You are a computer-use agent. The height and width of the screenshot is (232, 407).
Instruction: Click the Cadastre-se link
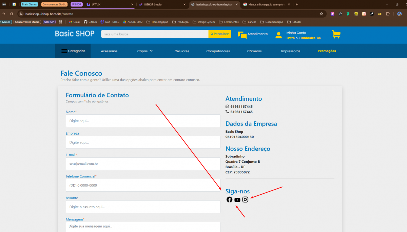(310, 38)
